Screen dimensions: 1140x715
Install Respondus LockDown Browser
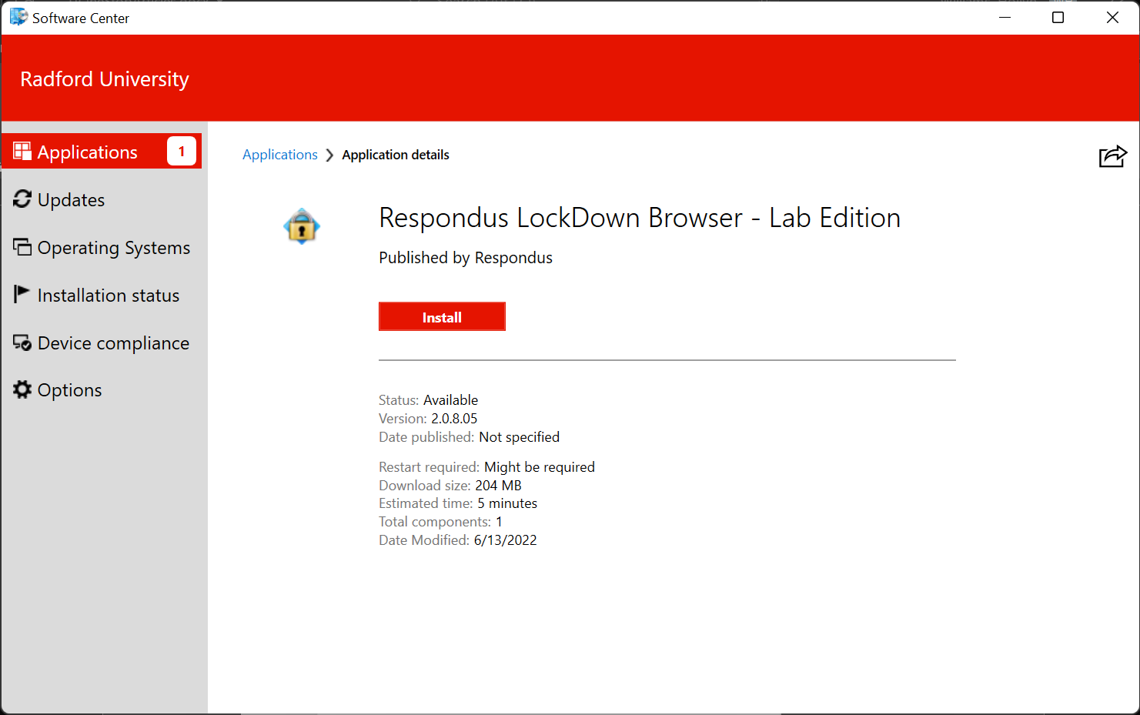point(442,316)
